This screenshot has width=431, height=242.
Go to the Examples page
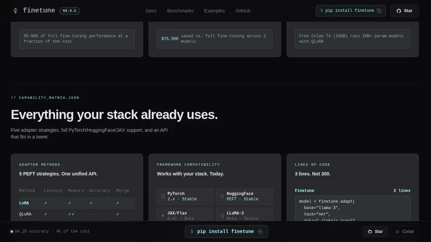214,11
